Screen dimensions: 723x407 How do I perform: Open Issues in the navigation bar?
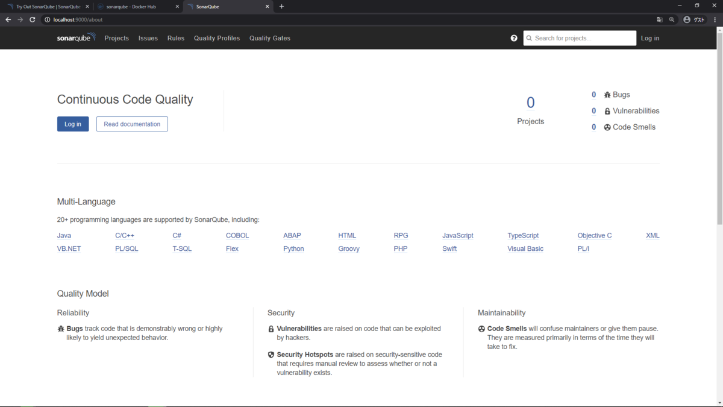pos(148,38)
